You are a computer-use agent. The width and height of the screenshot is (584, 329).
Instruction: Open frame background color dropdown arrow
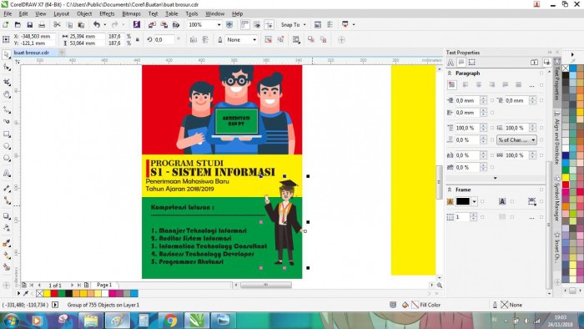[474, 201]
